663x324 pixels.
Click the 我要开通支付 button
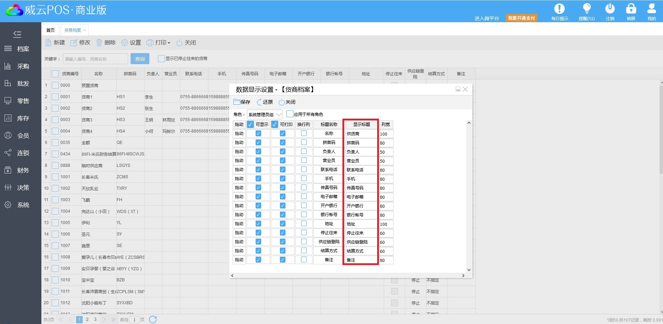pyautogui.click(x=521, y=18)
